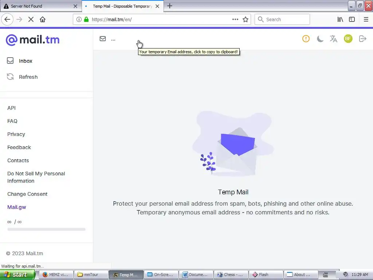
Task: Open the Mail.gw link
Action: [x=17, y=207]
